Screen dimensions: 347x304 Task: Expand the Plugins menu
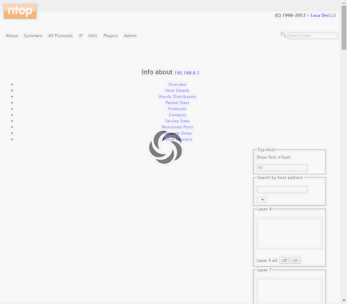coord(110,36)
